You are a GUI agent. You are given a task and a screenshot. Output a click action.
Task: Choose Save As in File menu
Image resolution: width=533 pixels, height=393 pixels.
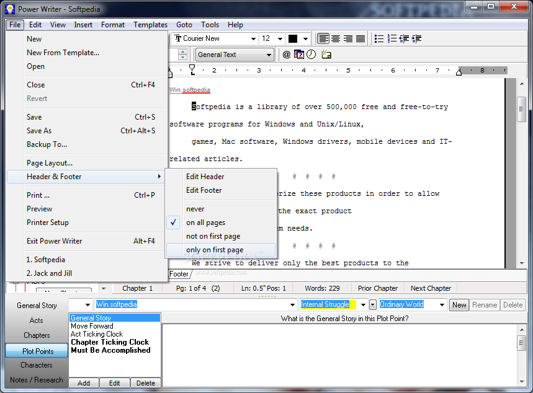pyautogui.click(x=87, y=131)
